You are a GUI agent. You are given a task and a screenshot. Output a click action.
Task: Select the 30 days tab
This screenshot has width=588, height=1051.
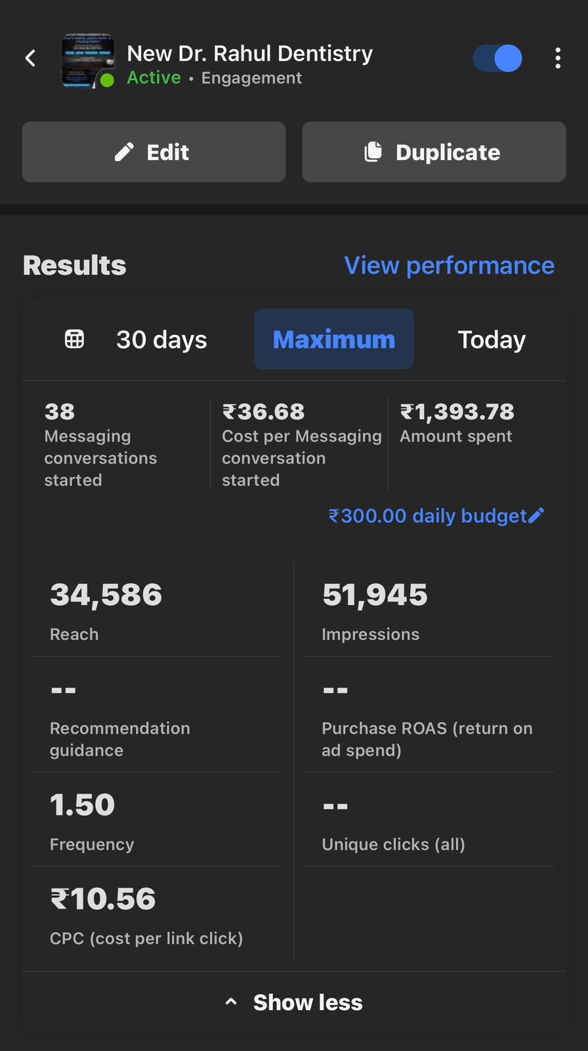click(161, 340)
